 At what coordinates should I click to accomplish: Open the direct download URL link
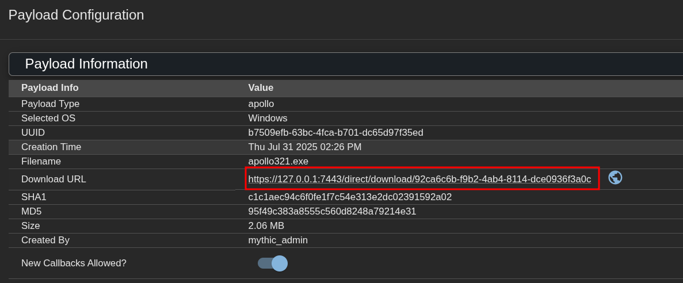coord(419,179)
